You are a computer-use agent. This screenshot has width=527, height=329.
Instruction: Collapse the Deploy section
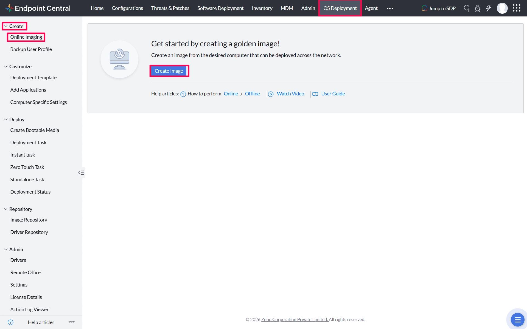click(x=5, y=120)
